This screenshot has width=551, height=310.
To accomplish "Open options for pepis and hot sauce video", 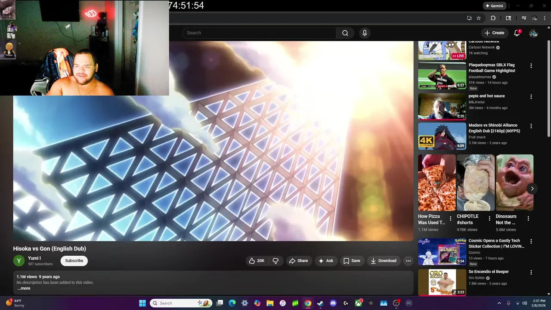I will click(531, 97).
